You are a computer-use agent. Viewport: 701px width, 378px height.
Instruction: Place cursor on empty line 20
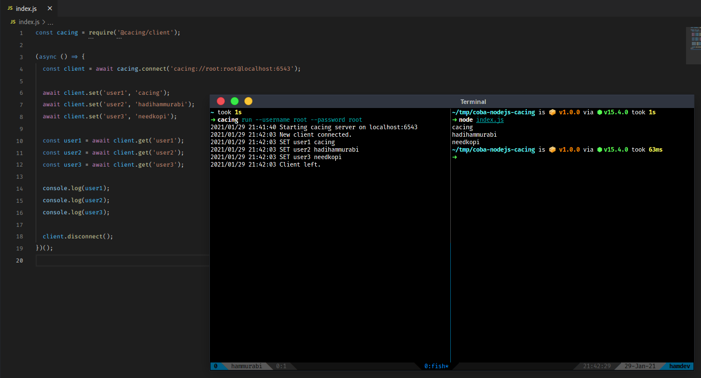(x=124, y=261)
